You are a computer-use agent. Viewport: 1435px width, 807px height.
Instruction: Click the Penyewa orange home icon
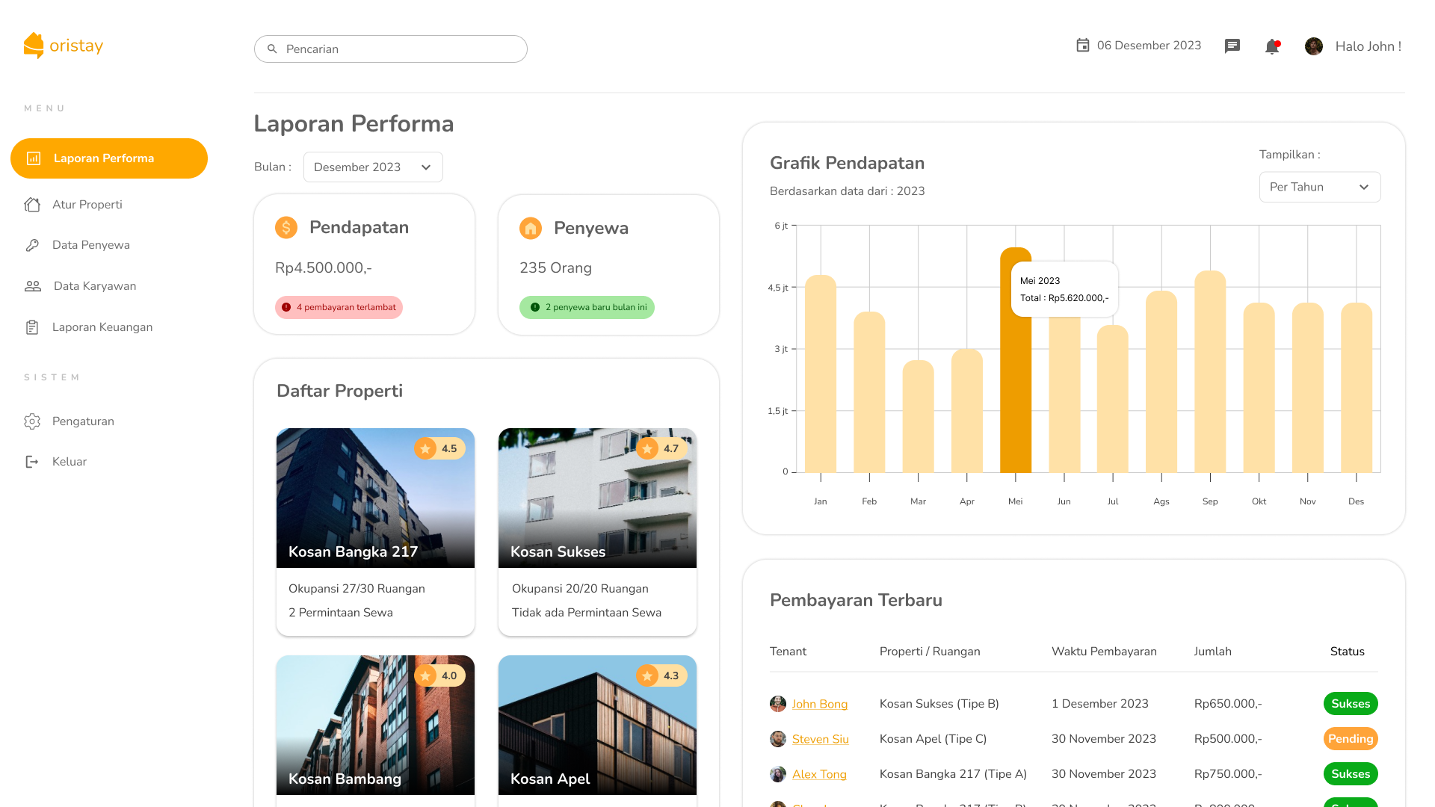531,228
